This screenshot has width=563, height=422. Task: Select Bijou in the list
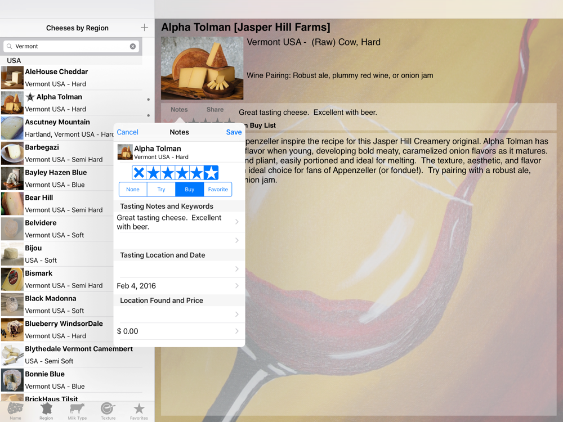coord(57,254)
